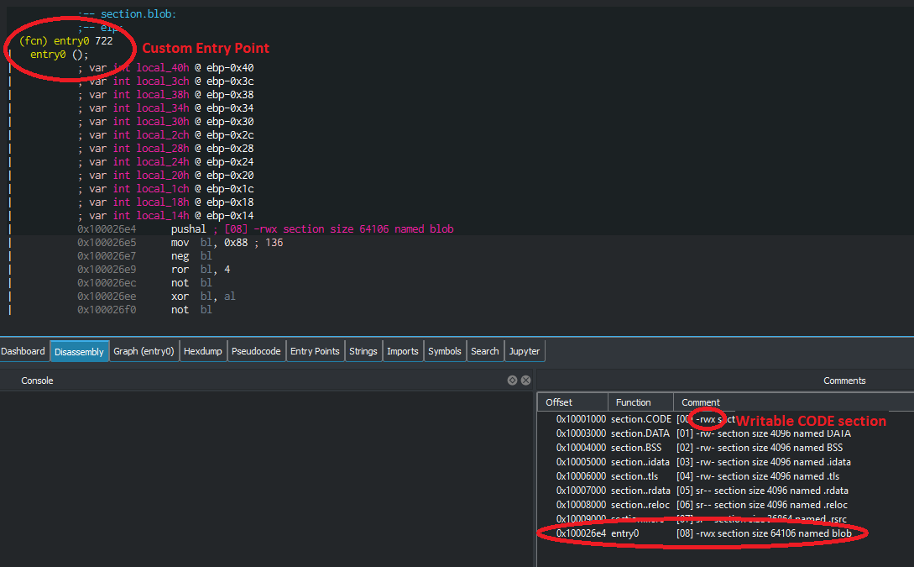Open the Pseudocode tab
914x567 pixels.
[256, 351]
